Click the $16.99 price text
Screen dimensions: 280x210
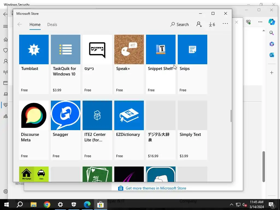coord(153,156)
